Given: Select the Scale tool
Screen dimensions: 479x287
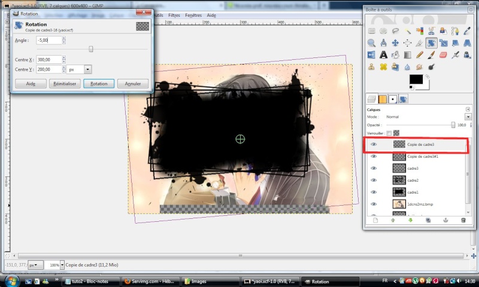Looking at the screenshot, I should [x=443, y=42].
